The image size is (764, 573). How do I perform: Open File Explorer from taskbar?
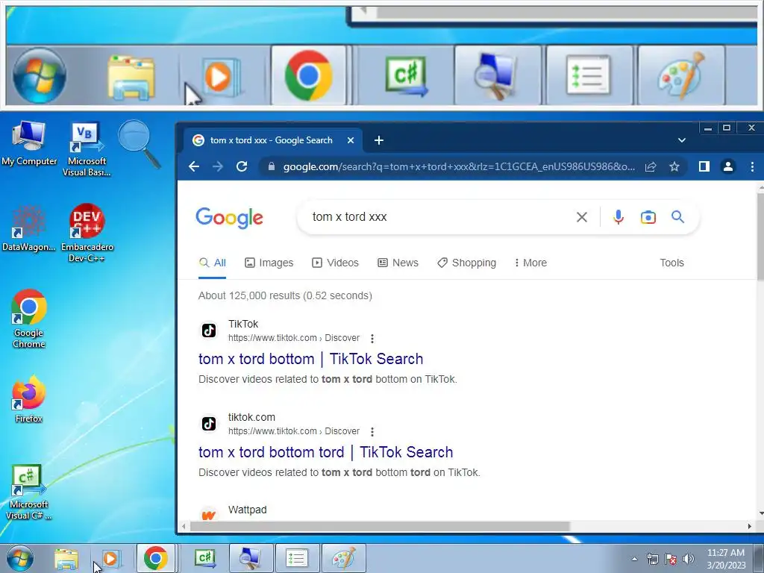66,558
